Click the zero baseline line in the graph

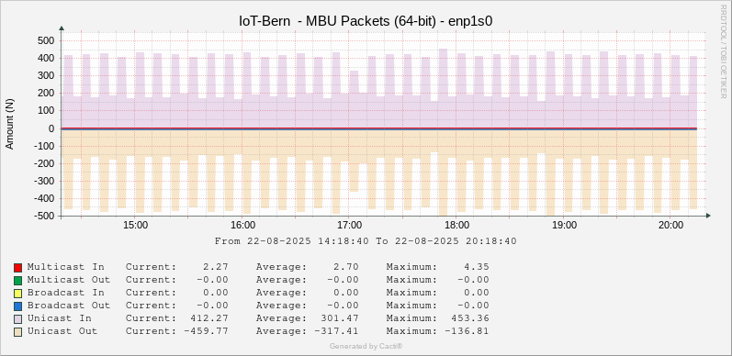pos(379,128)
